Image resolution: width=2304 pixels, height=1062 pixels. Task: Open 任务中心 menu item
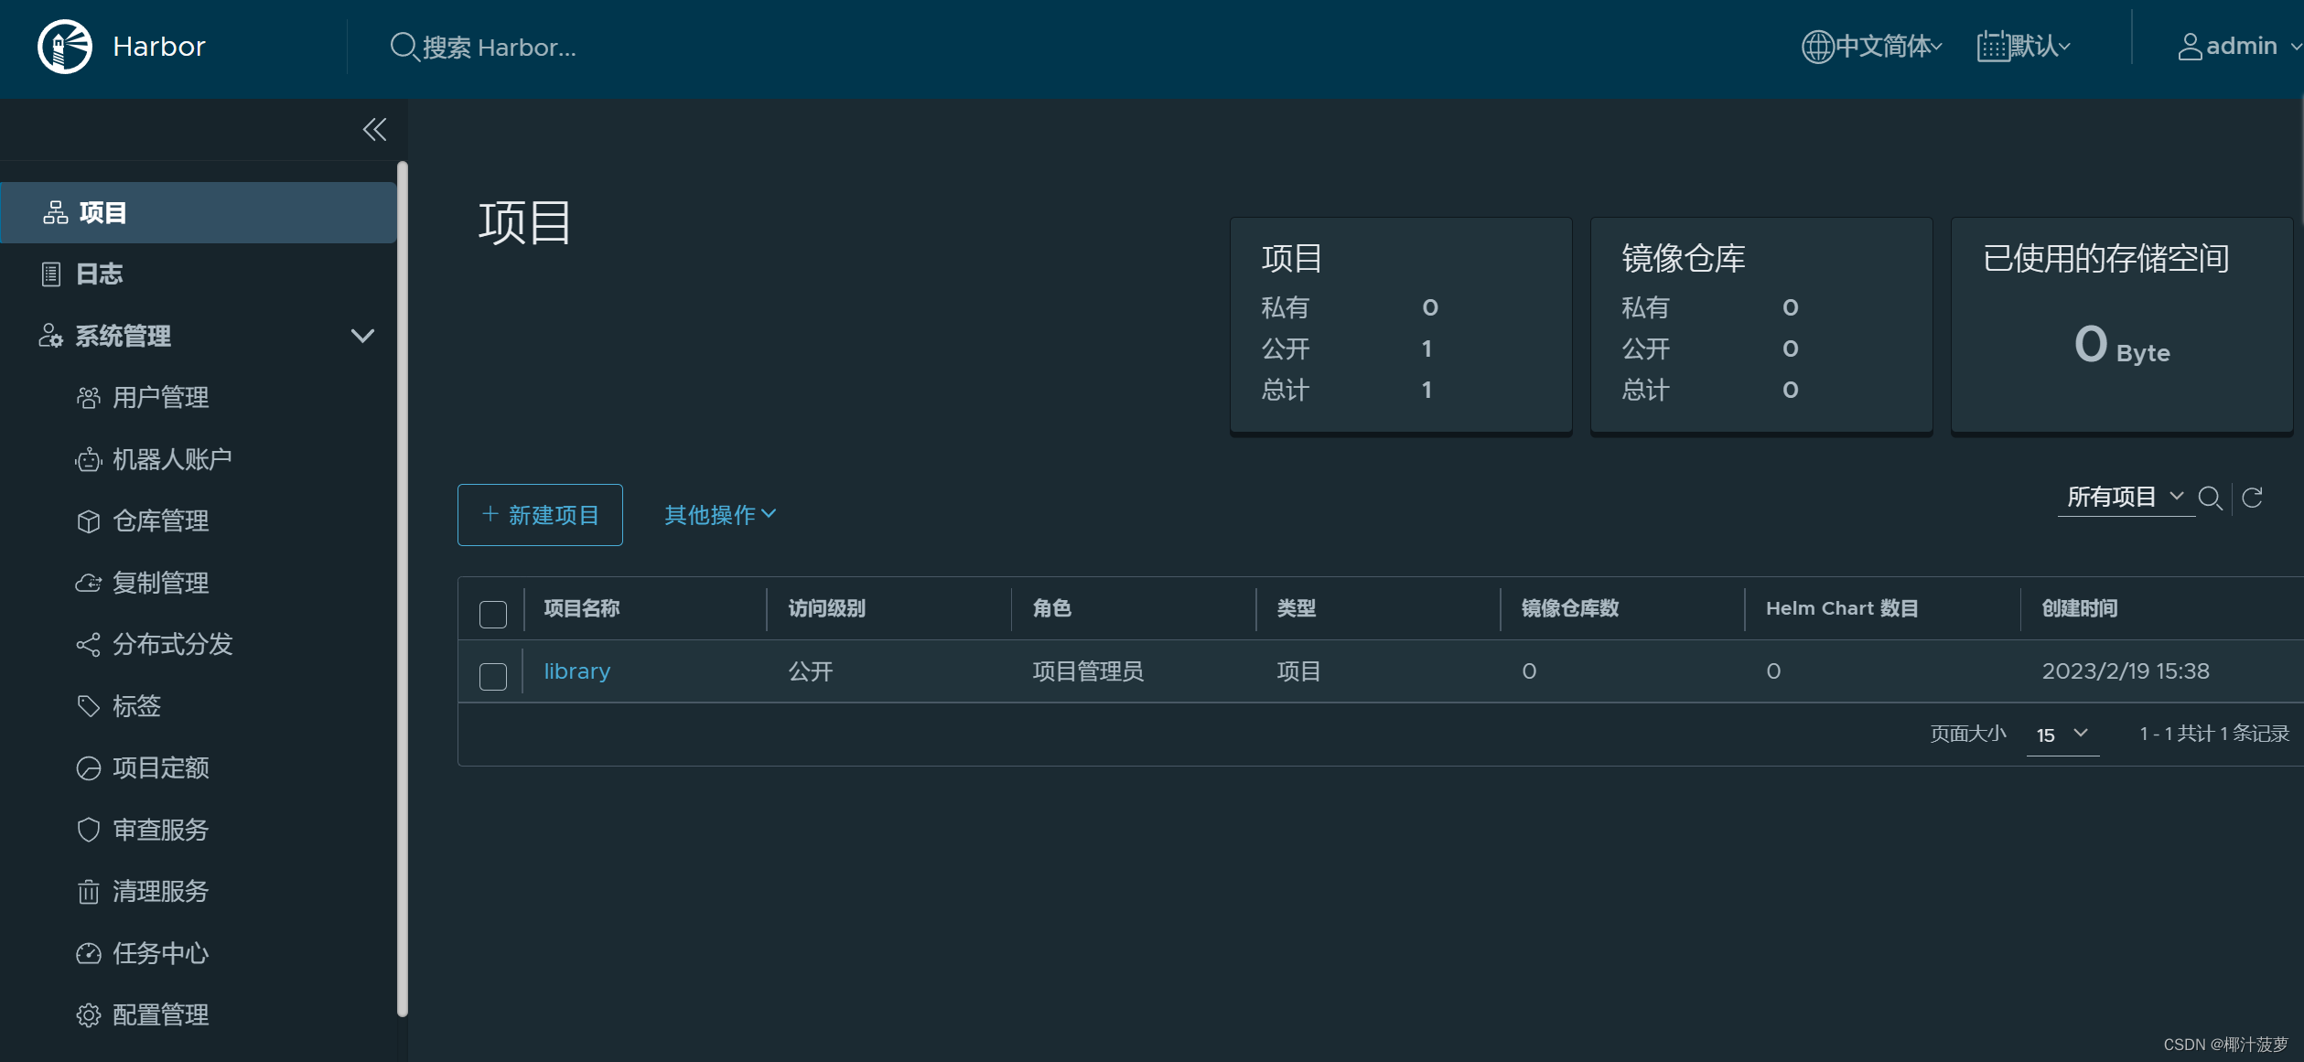click(x=160, y=953)
